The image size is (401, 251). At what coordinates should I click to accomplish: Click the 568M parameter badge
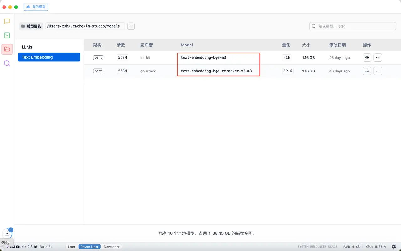(122, 71)
